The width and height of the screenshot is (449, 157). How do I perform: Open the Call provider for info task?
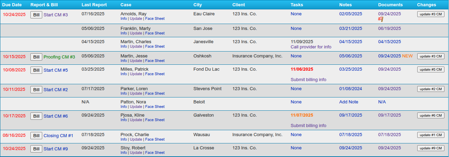pos(311,47)
